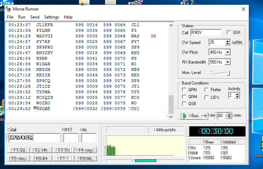Viewport: 263px width, 169px height.
Task: Enable the Flutter checkbox
Action: click(x=206, y=90)
